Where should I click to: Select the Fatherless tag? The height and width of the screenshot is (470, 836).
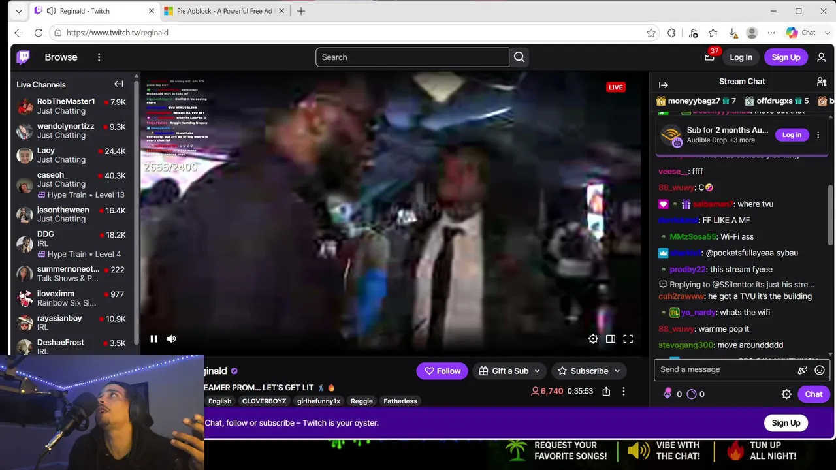click(400, 401)
